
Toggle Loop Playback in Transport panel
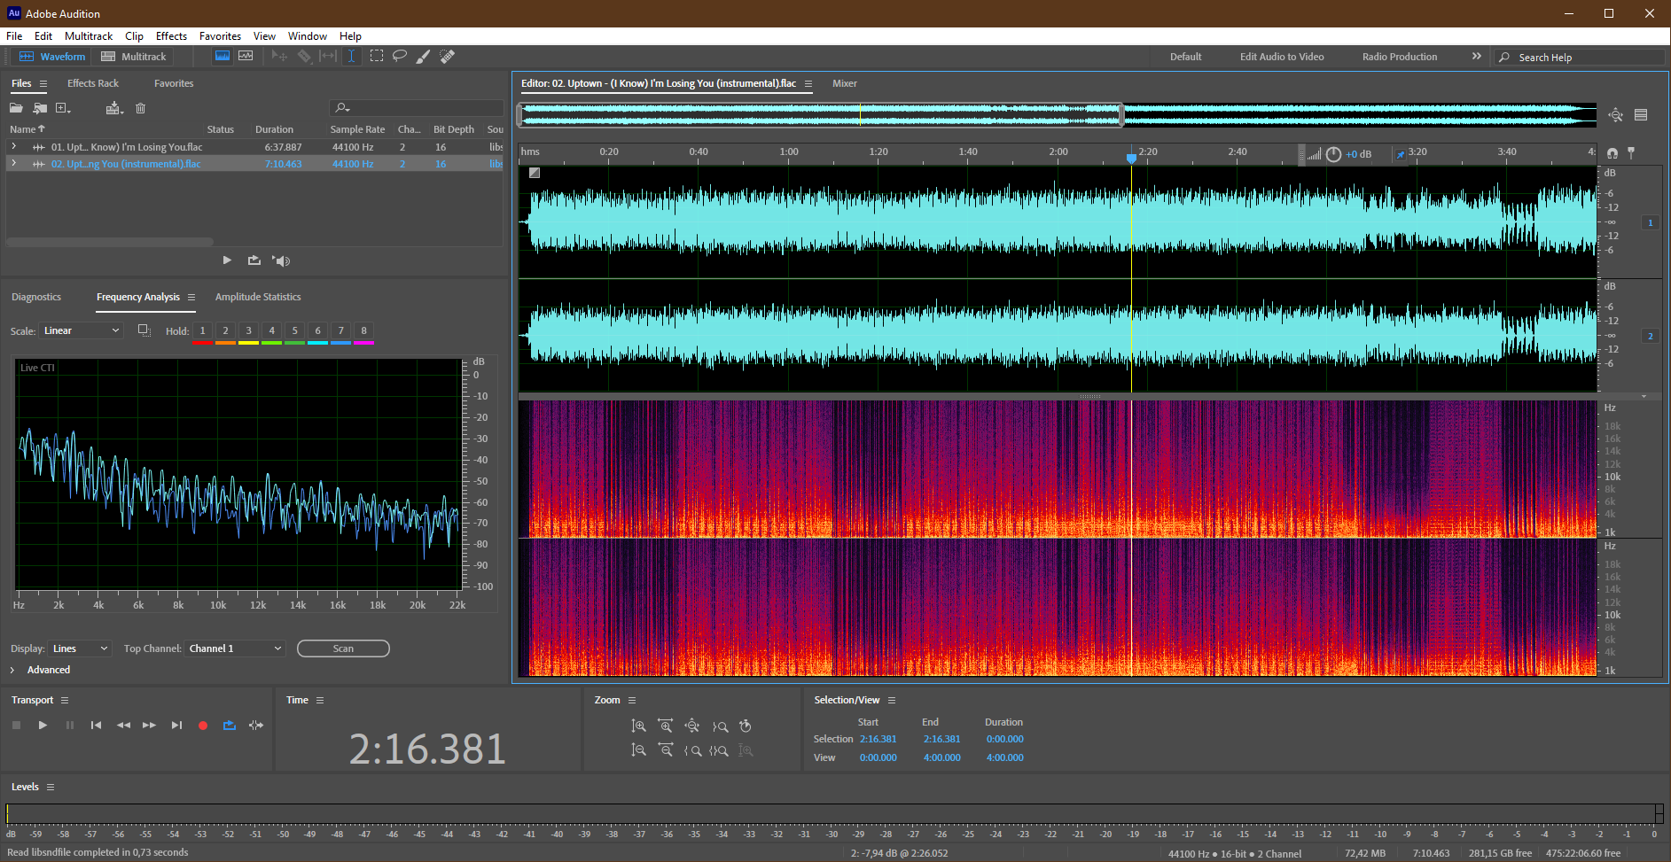click(x=230, y=725)
